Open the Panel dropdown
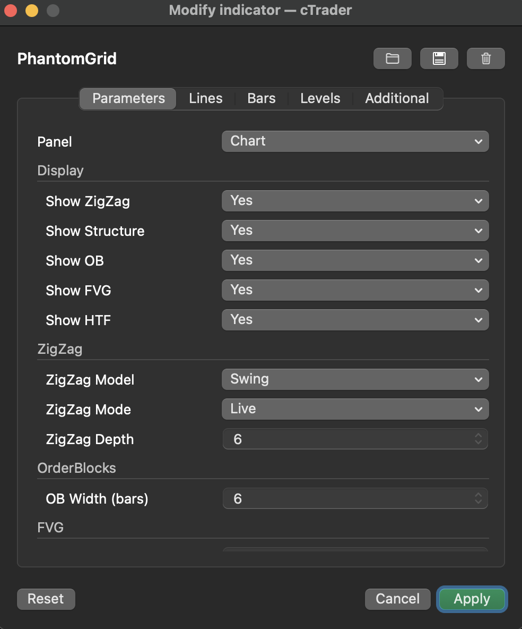Screen dimensions: 522x629 pyautogui.click(x=355, y=141)
